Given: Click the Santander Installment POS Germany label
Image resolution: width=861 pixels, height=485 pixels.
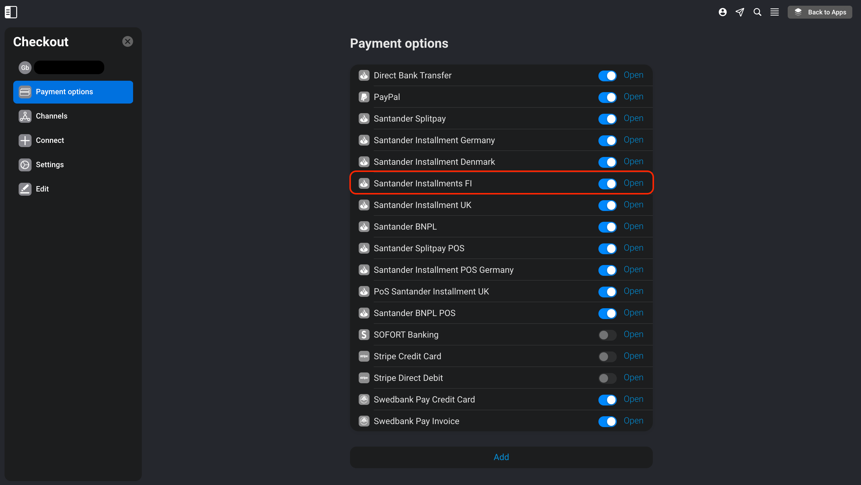Looking at the screenshot, I should pyautogui.click(x=443, y=270).
